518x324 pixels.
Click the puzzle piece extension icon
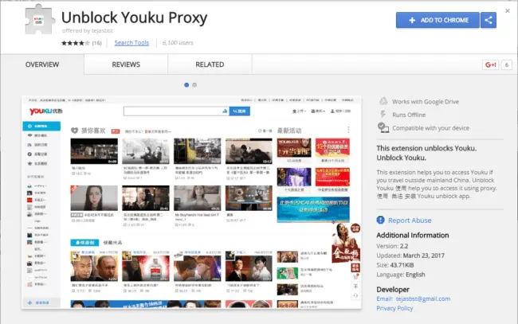coord(40,19)
